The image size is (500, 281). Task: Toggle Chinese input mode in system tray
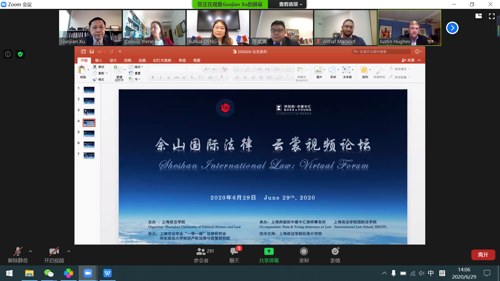(x=431, y=273)
